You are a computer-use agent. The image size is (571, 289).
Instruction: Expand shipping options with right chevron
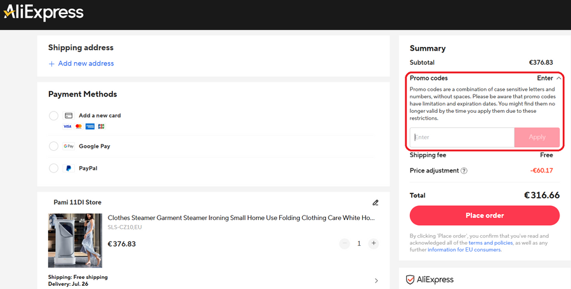coord(376,281)
